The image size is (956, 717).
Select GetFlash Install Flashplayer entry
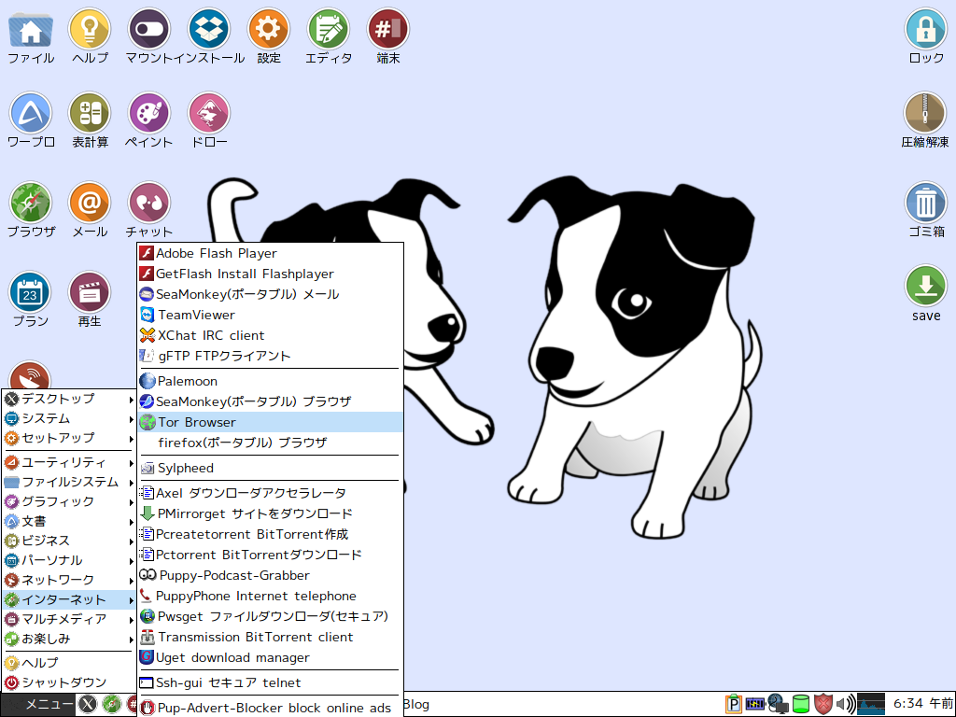(271, 274)
